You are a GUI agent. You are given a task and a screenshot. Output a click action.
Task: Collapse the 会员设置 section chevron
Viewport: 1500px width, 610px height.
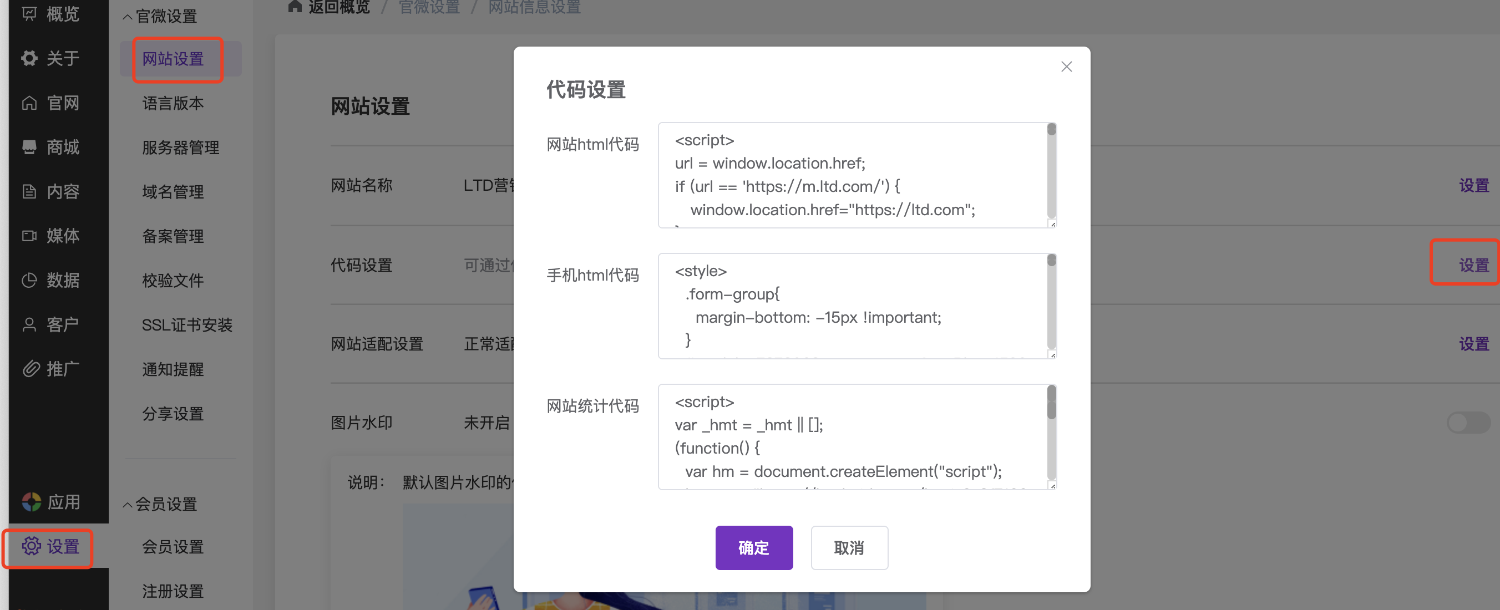tap(128, 505)
